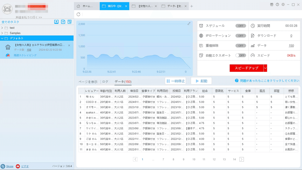Open the ログ tab

[105, 82]
